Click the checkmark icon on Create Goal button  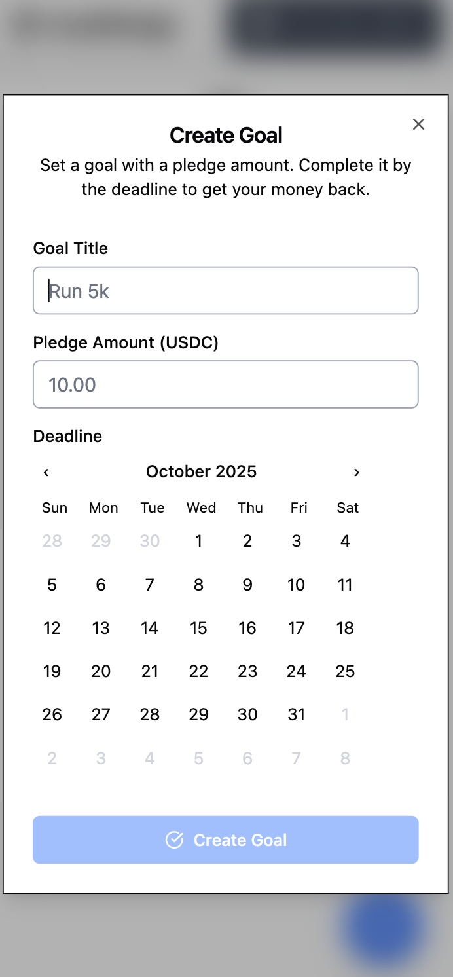[175, 839]
